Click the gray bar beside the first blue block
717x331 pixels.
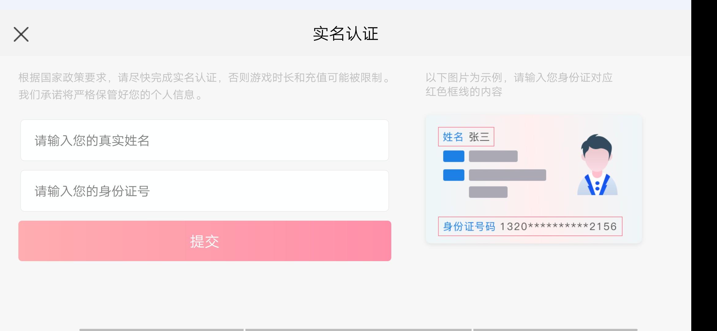493,156
